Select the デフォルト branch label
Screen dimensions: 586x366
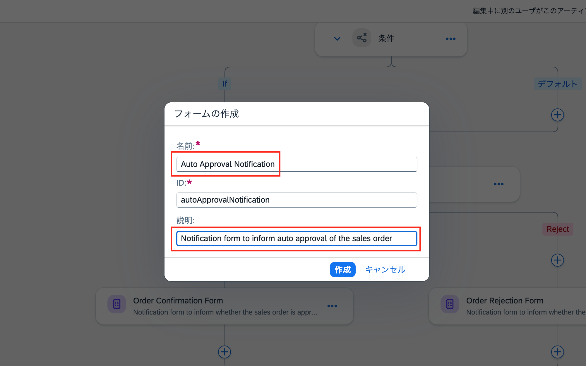(x=558, y=84)
